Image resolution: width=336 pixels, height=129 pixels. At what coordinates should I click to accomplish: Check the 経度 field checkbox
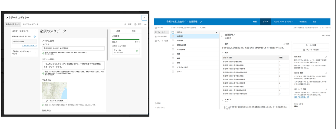(x=173, y=54)
